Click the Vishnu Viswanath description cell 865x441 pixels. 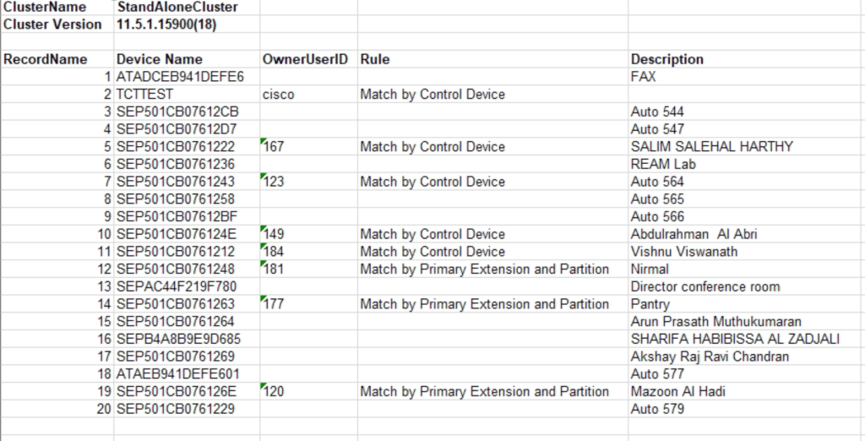click(x=684, y=252)
